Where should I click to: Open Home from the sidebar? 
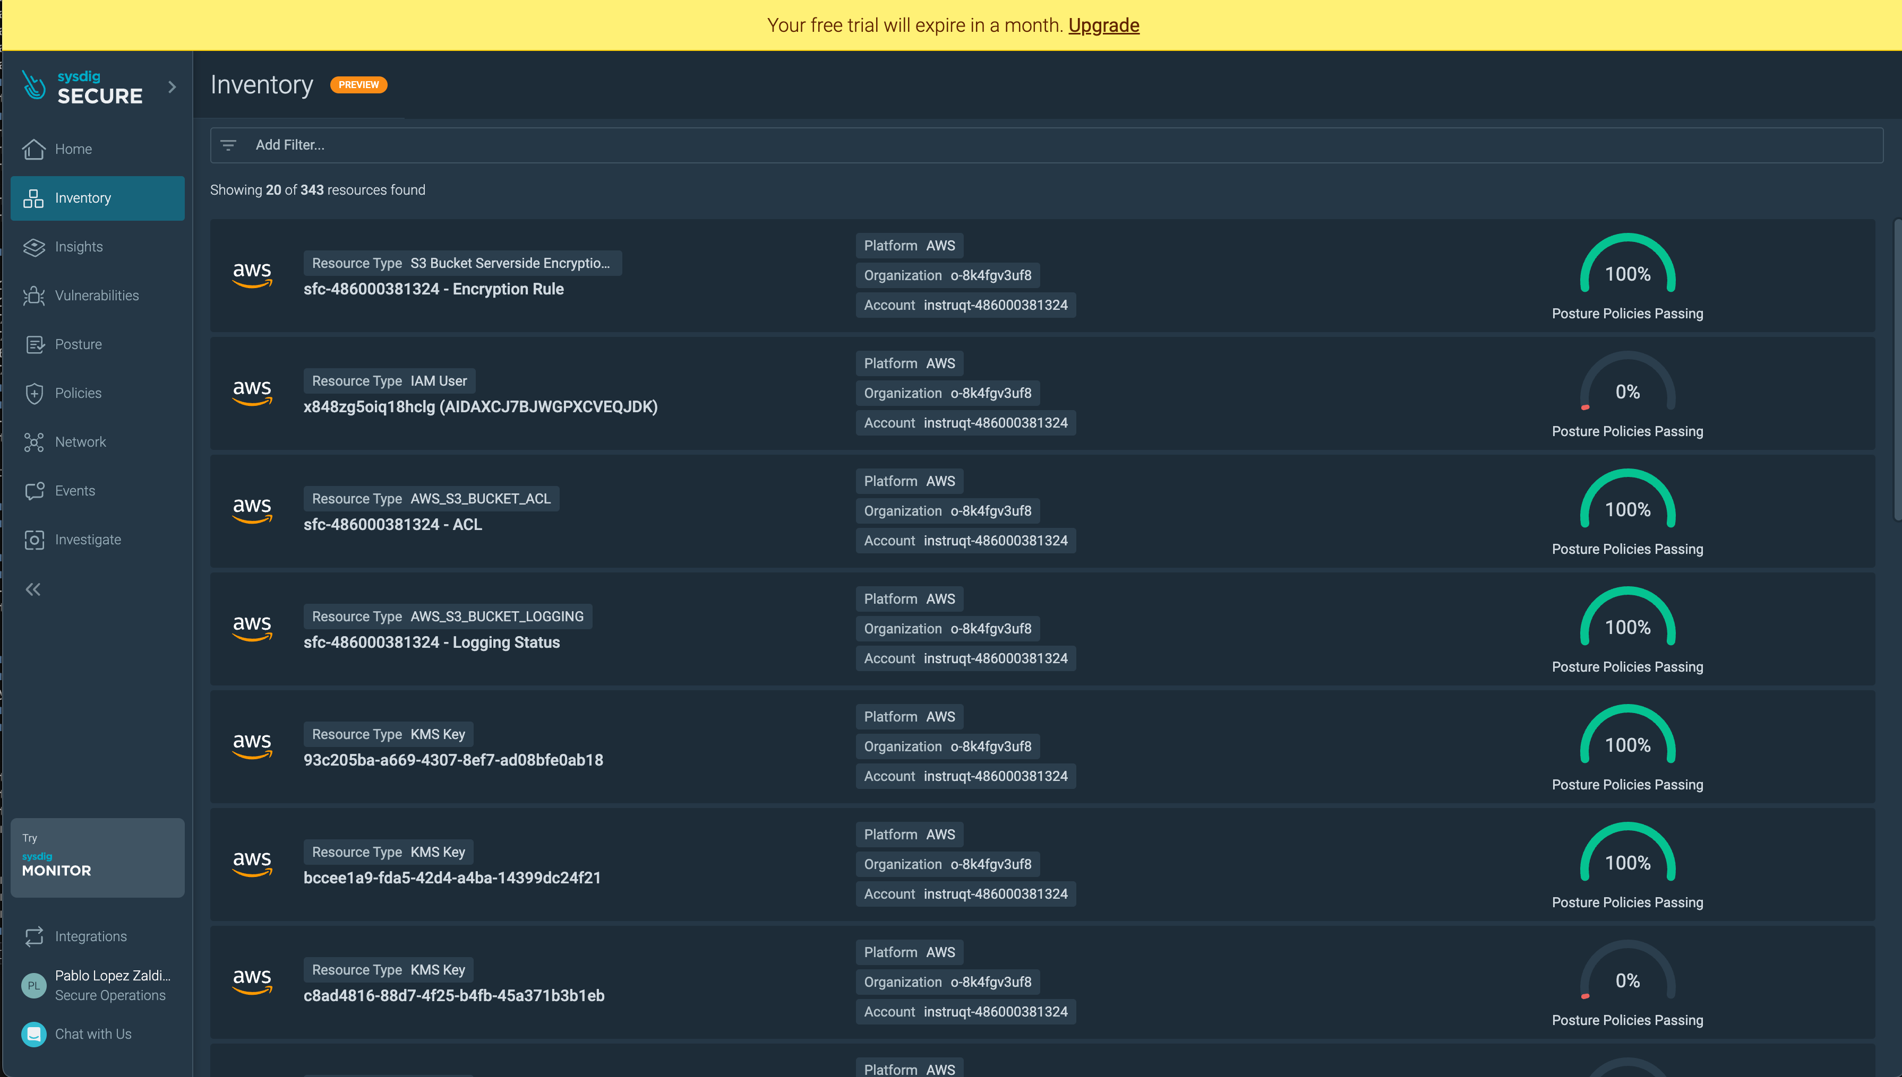pos(98,150)
